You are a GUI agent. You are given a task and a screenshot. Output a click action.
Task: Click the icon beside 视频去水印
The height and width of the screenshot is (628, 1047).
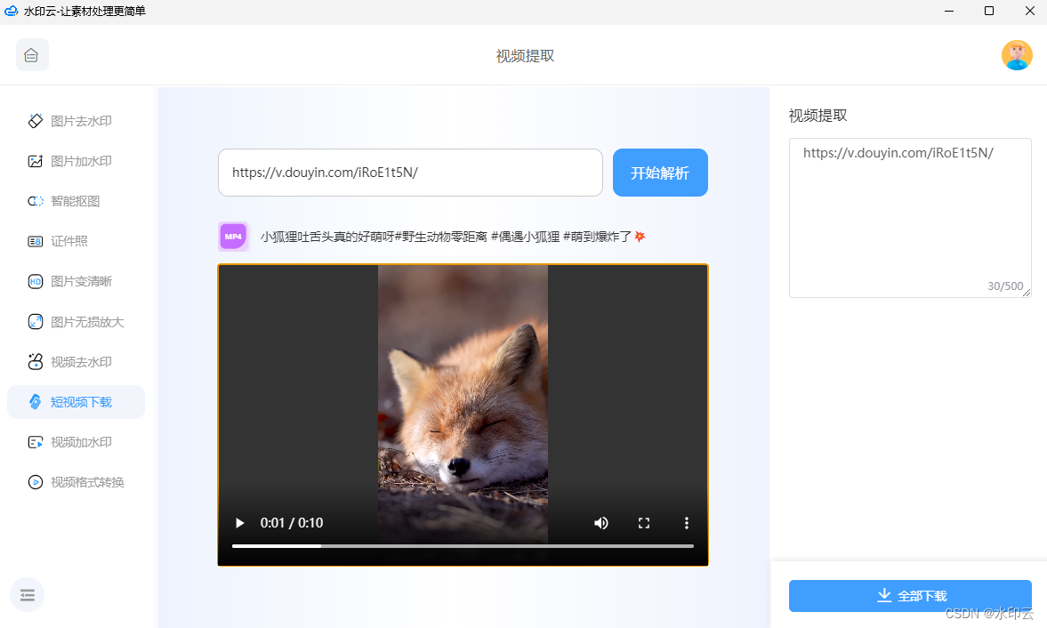coord(36,362)
